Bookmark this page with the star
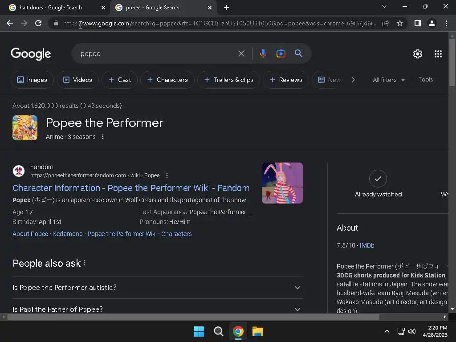The width and height of the screenshot is (456, 342). (x=400, y=23)
